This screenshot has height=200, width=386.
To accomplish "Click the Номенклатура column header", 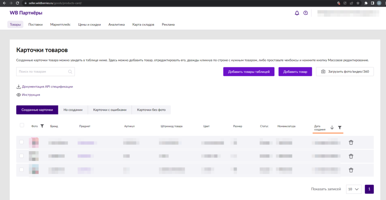I will point(286,126).
